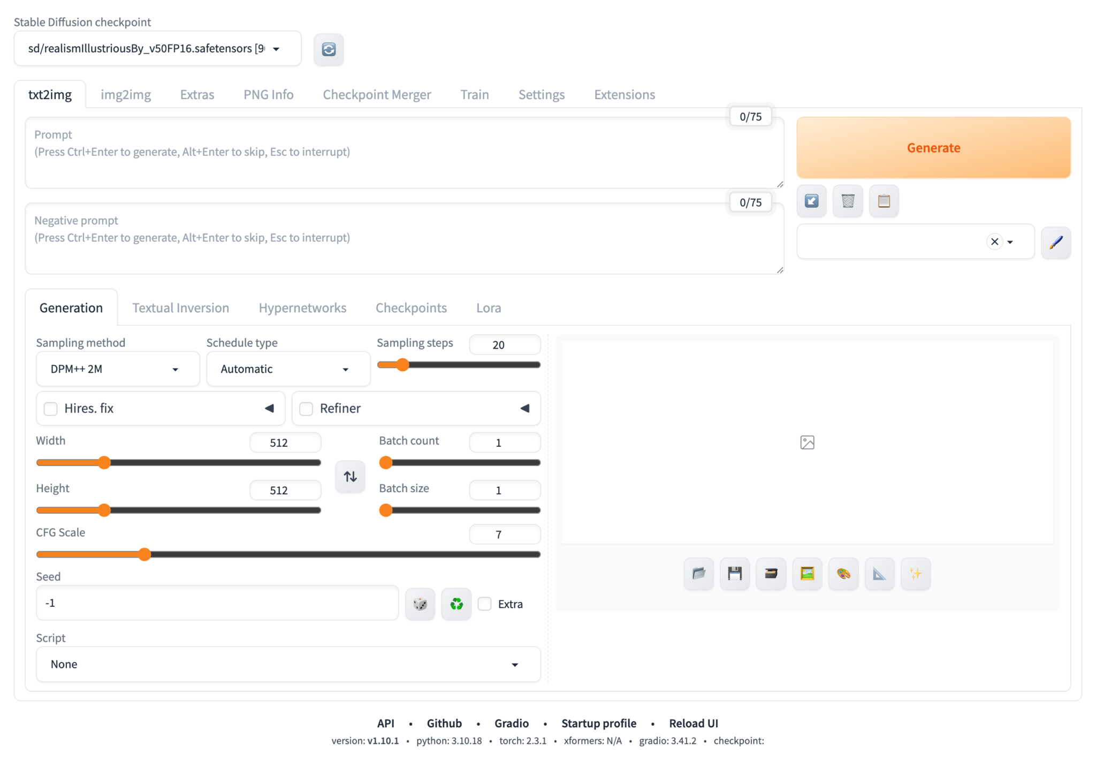Open the Script selection dropdown

[x=287, y=664]
